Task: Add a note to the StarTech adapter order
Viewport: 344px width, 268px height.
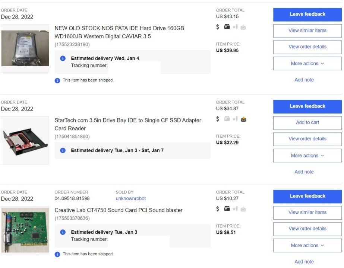Action: point(304,172)
